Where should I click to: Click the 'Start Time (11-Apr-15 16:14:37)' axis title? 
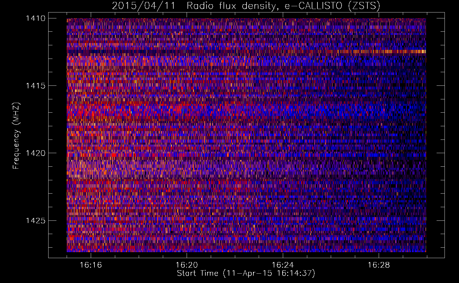pyautogui.click(x=246, y=273)
